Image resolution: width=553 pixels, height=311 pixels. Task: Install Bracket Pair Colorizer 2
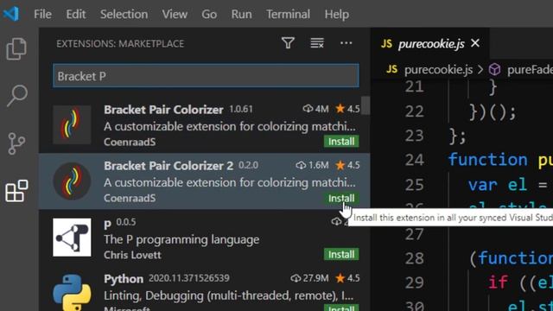coord(341,198)
